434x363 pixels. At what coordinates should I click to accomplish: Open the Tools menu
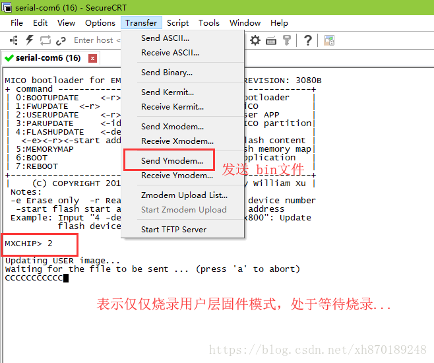(209, 22)
